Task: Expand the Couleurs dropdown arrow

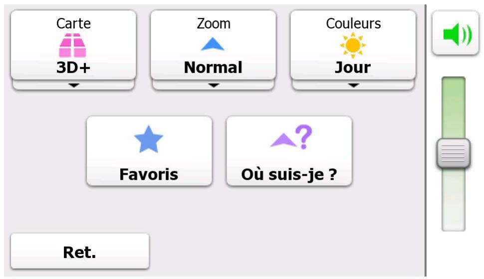Action: click(353, 85)
